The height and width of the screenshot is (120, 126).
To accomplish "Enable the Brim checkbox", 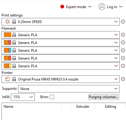I will point(52,97).
